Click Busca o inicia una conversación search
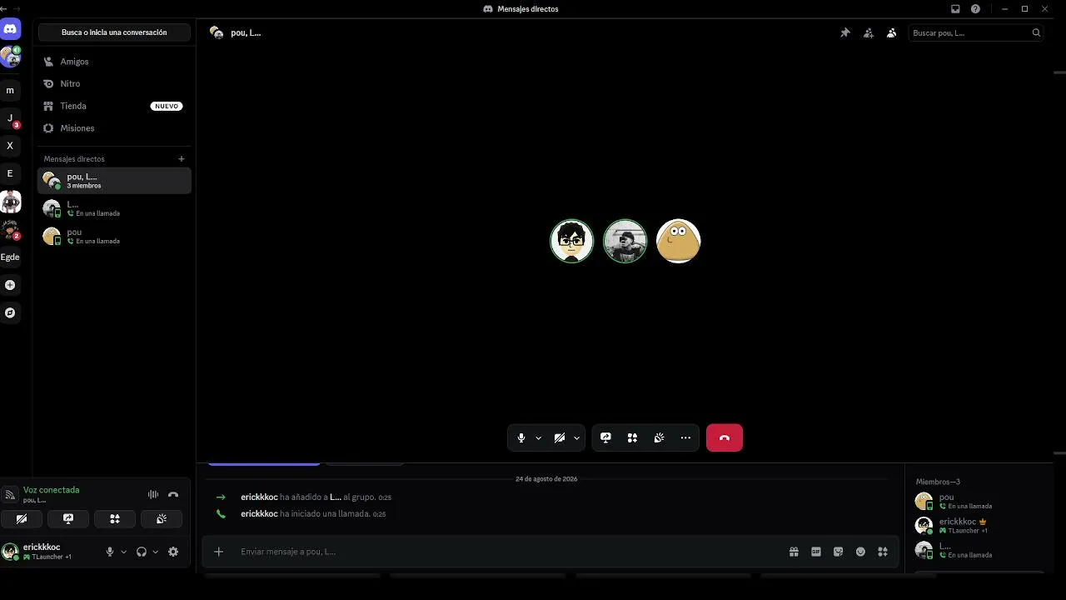The image size is (1066, 600). [114, 32]
